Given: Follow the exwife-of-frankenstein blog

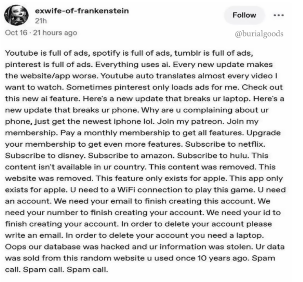Looking at the screenshot, I should coord(244,15).
